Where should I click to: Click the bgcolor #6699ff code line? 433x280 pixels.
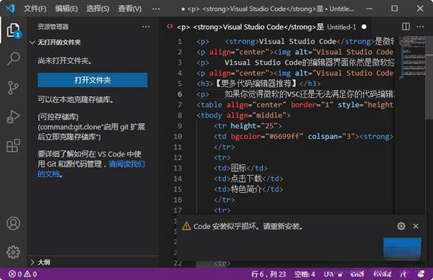pos(303,137)
